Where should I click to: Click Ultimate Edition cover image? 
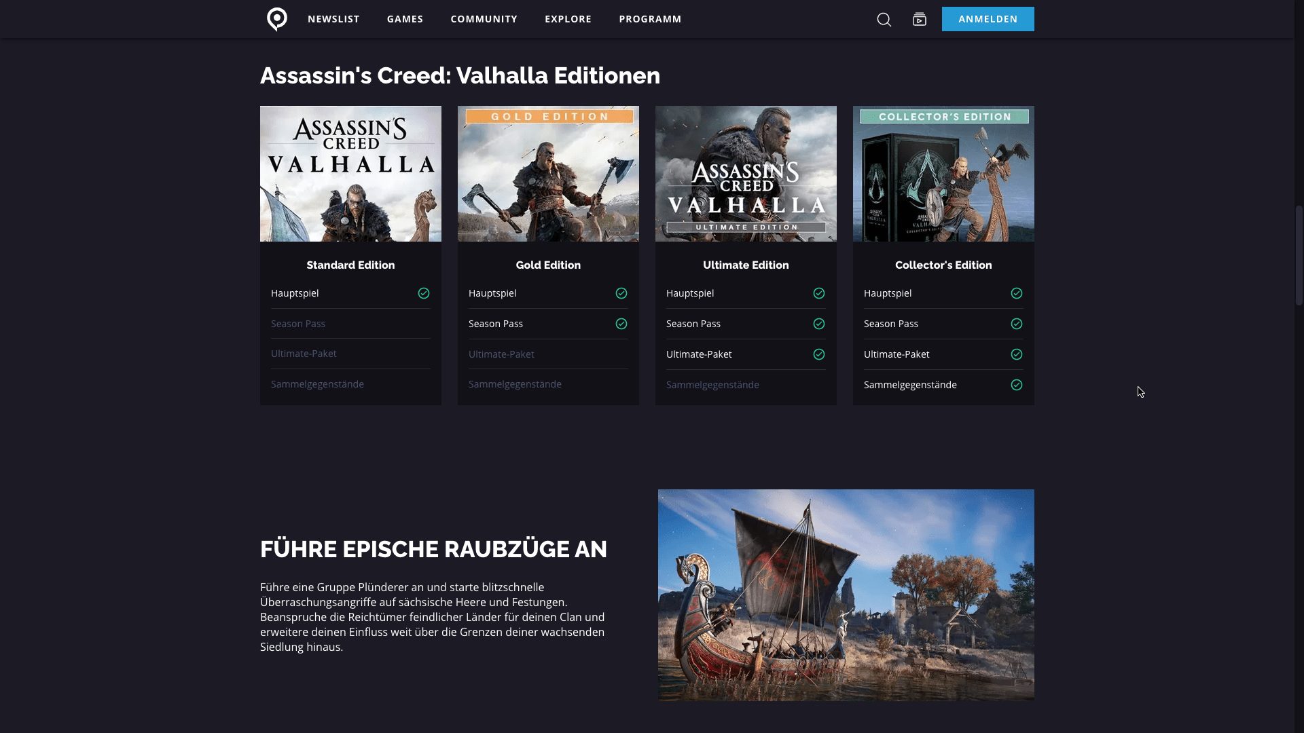click(x=746, y=174)
